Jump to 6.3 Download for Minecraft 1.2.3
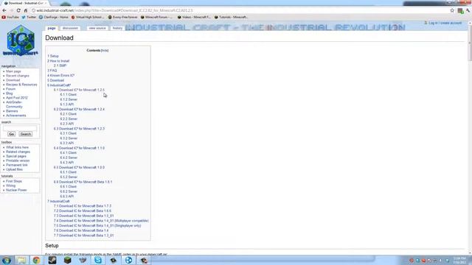This screenshot has height=265, width=472. (79, 129)
